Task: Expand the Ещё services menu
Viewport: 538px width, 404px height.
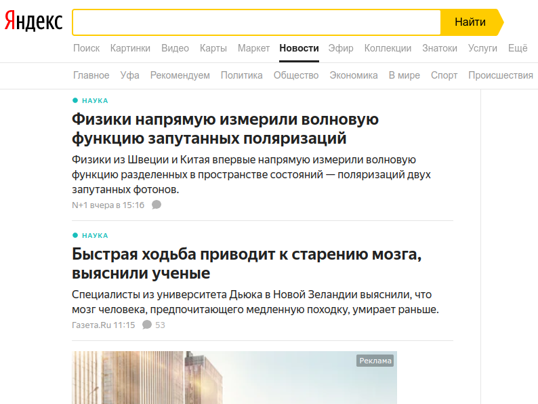Action: point(518,48)
